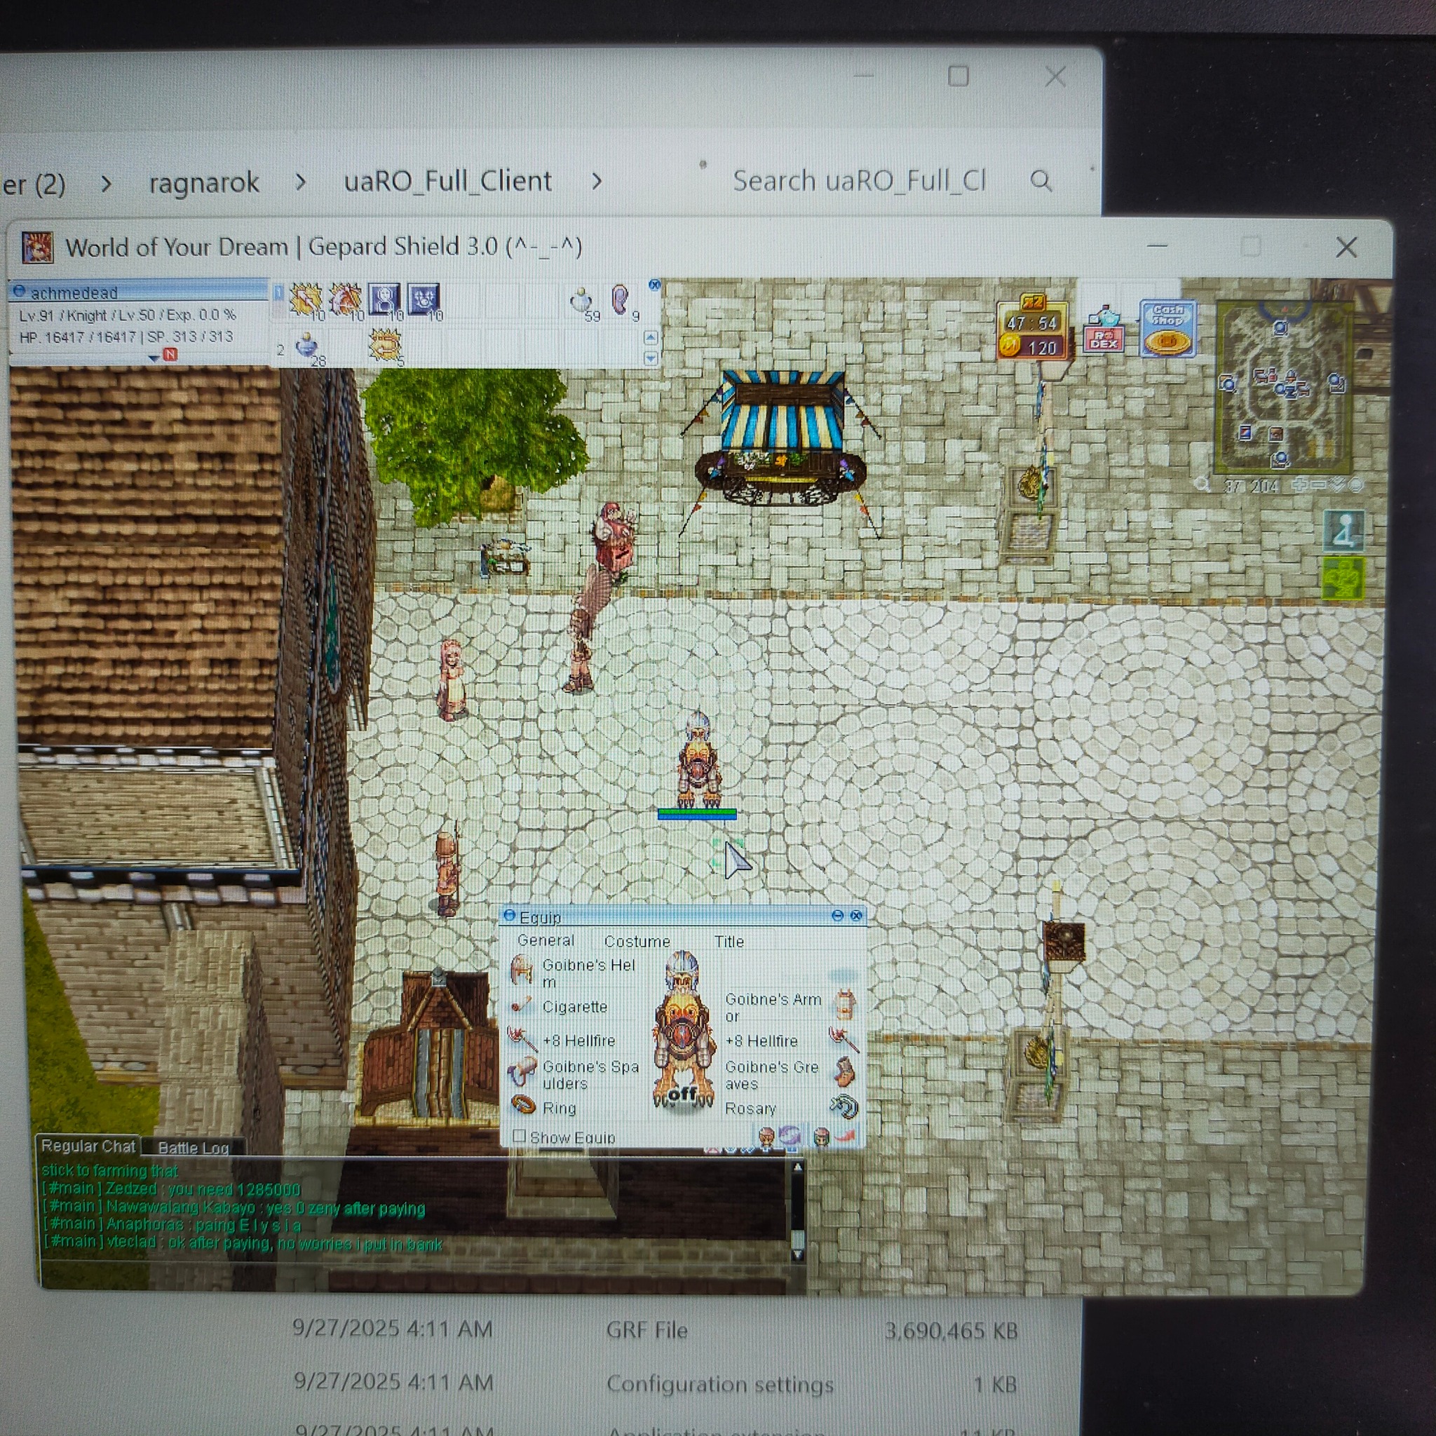Click the minimap magnifier search icon
Viewport: 1436px width, 1436px height.
pos(1202,485)
